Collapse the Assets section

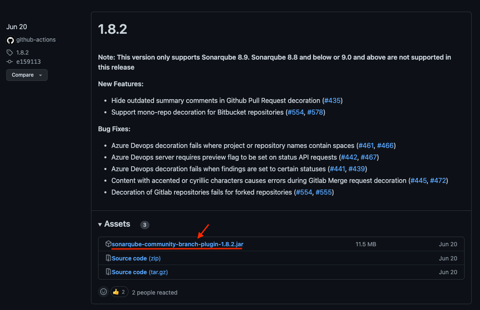pos(100,224)
